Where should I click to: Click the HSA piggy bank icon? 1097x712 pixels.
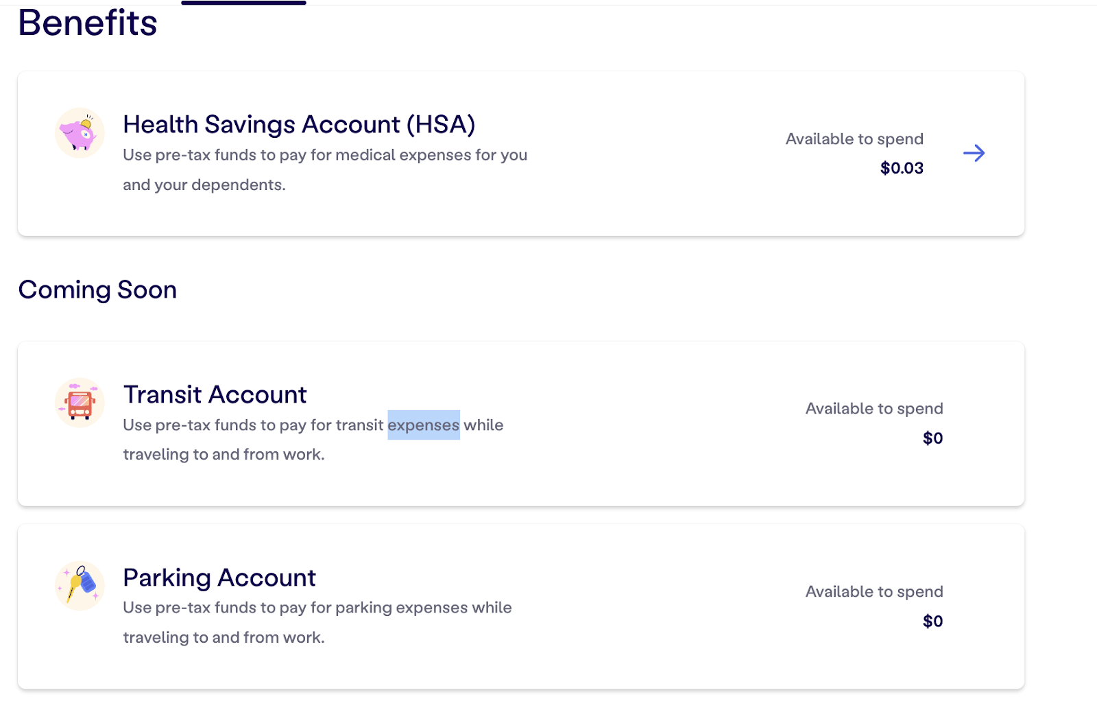click(x=80, y=133)
